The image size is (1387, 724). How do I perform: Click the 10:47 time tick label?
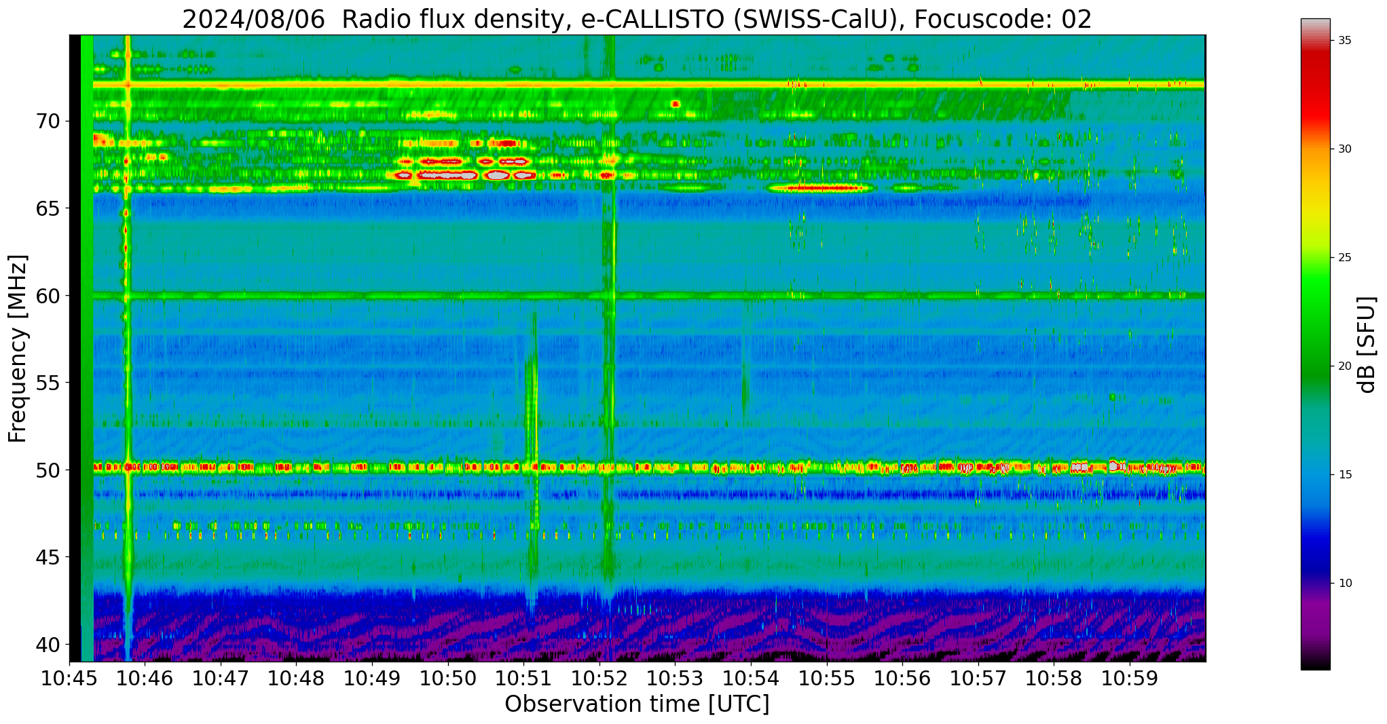pyautogui.click(x=221, y=678)
